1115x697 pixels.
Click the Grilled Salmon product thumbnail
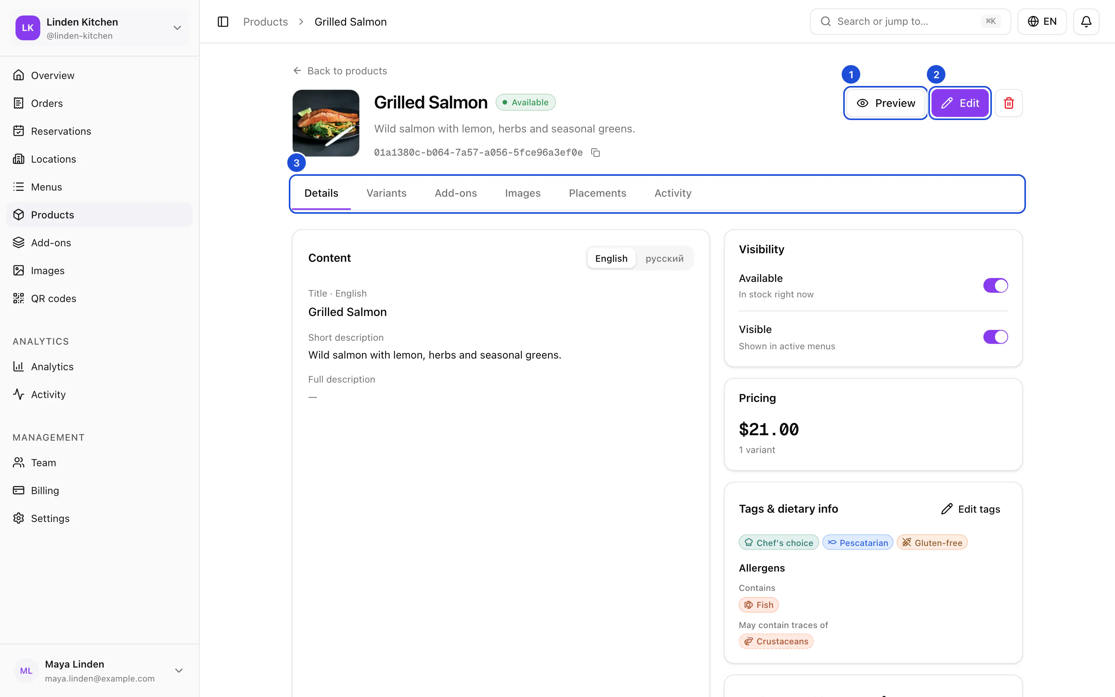326,123
